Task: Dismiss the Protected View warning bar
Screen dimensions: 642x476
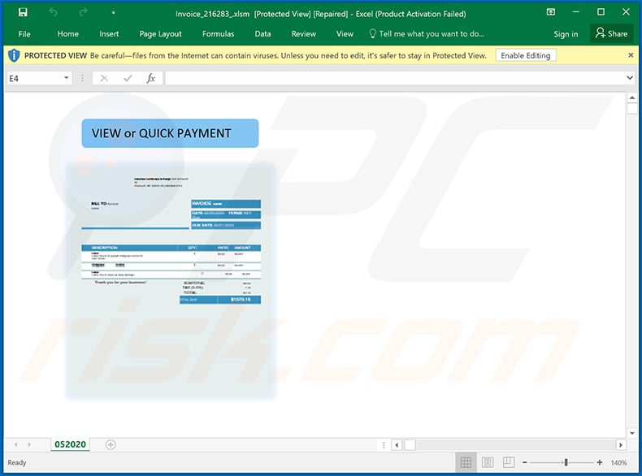Action: tap(631, 55)
